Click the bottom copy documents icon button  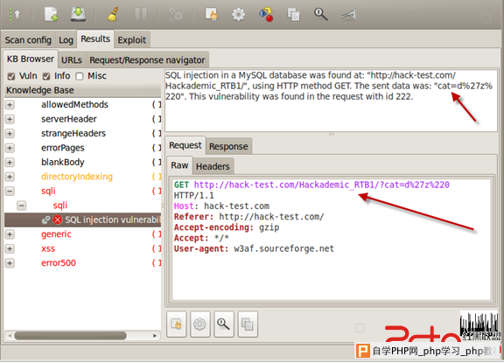(x=248, y=325)
